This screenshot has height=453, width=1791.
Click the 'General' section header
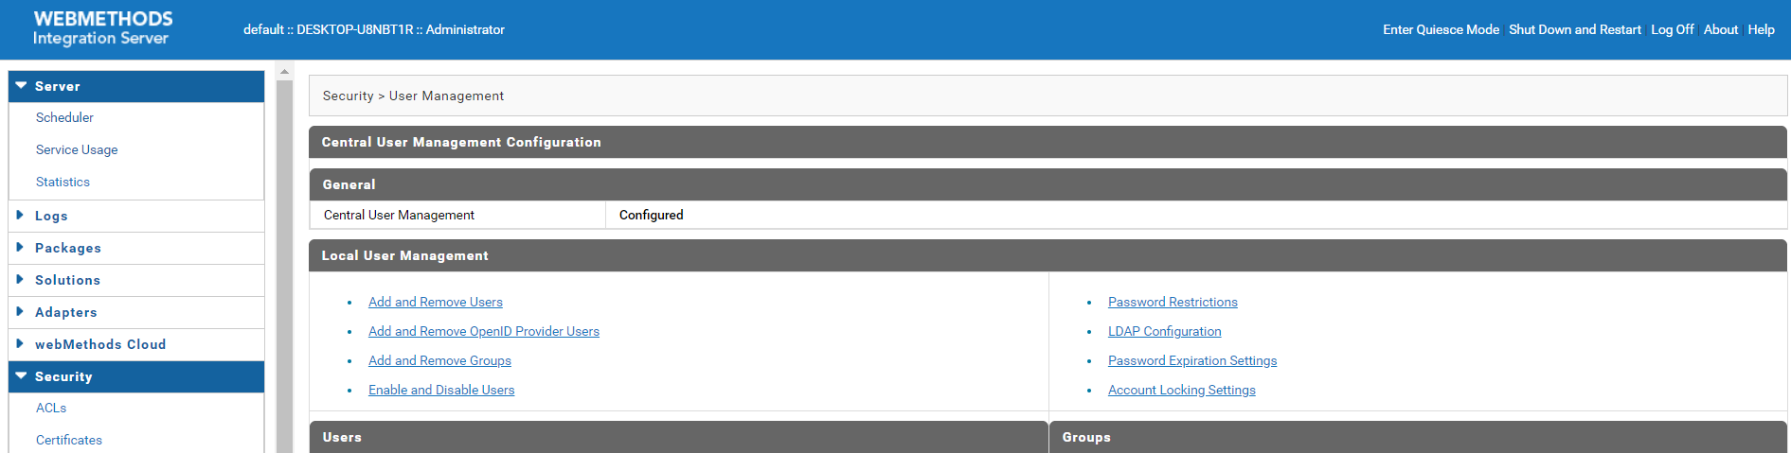tap(1048, 184)
